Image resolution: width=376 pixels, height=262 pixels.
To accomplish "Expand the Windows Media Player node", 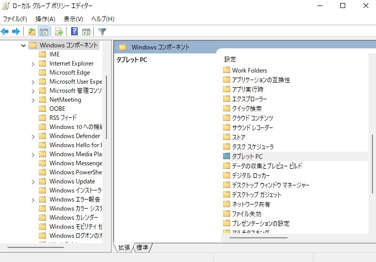I will point(33,155).
